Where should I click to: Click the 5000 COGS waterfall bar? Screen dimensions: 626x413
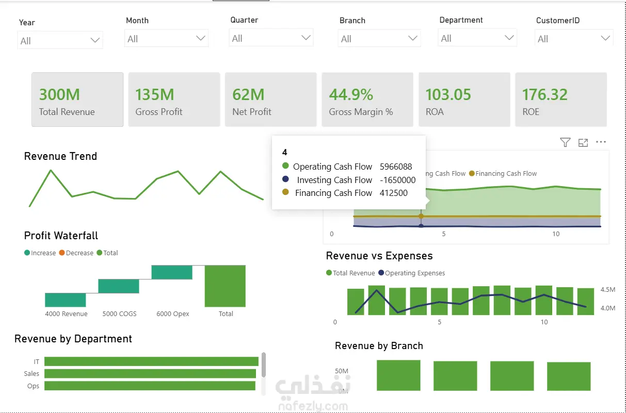[119, 286]
